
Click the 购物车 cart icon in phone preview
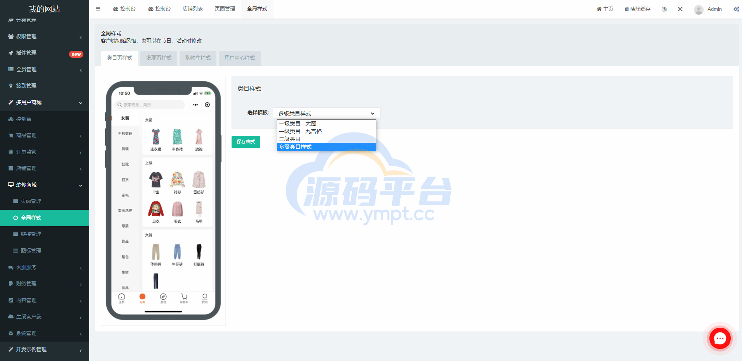184,297
